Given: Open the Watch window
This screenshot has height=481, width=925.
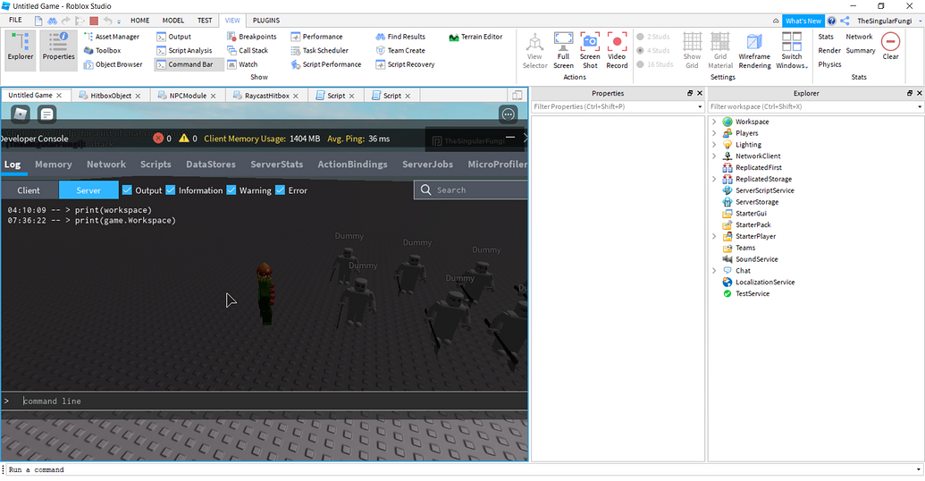Looking at the screenshot, I should point(242,64).
